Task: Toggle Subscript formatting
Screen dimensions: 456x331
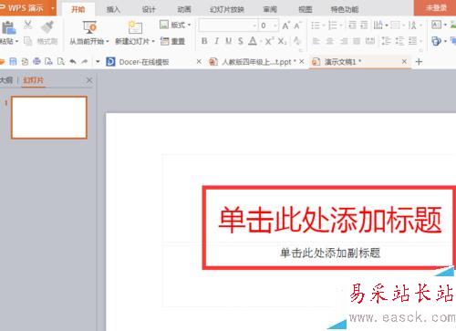Action: pyautogui.click(x=282, y=41)
